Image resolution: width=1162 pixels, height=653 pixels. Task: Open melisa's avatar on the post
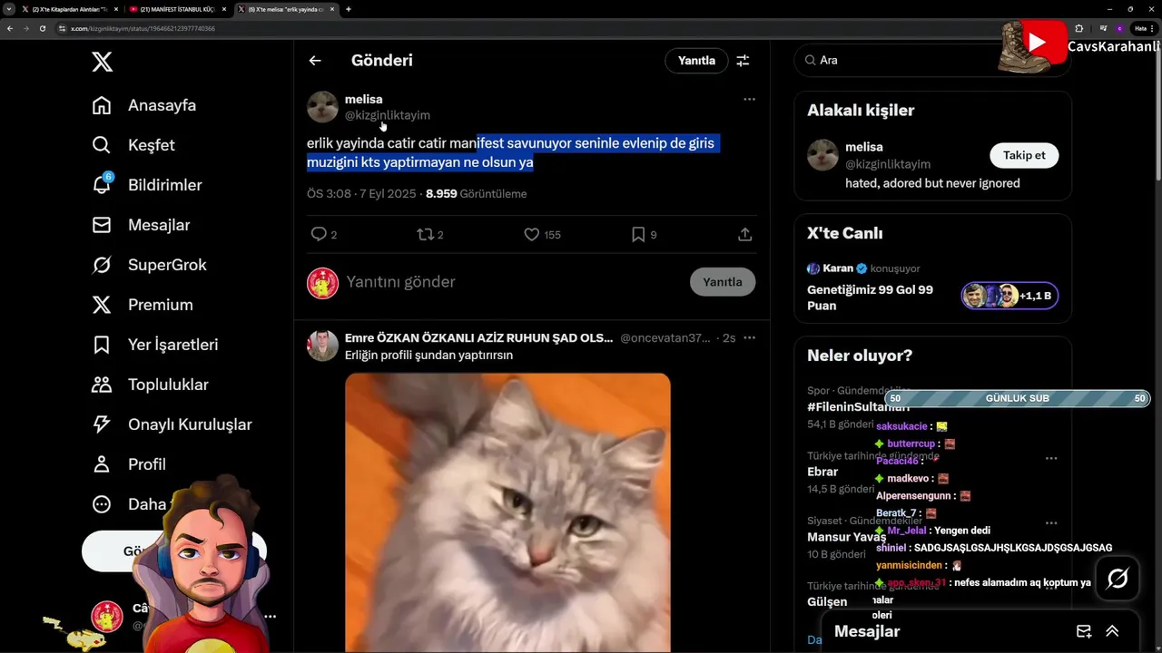click(322, 107)
